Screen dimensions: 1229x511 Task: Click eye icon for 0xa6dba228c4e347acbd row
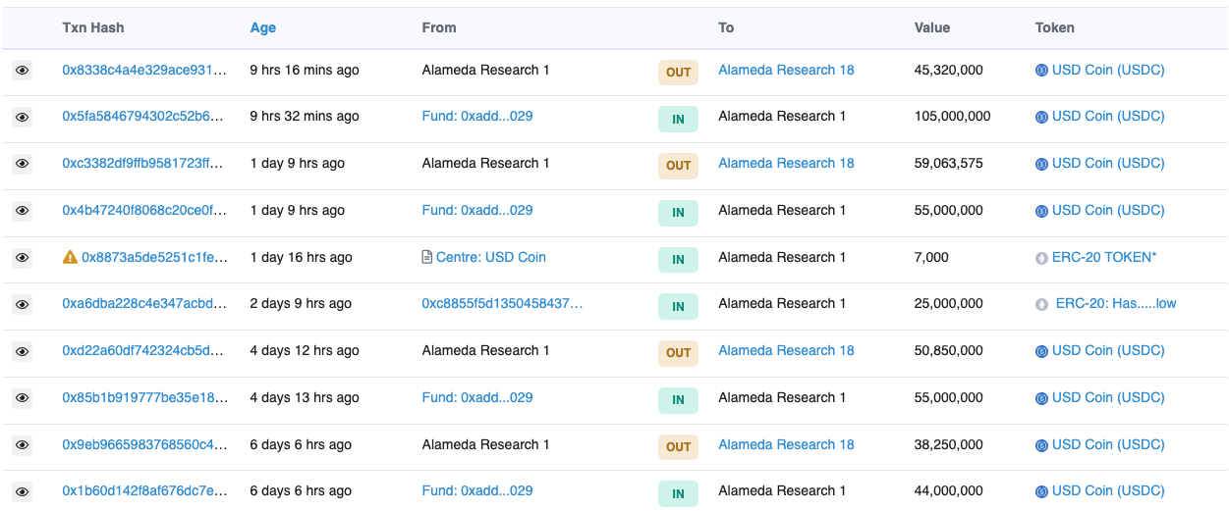coord(22,304)
